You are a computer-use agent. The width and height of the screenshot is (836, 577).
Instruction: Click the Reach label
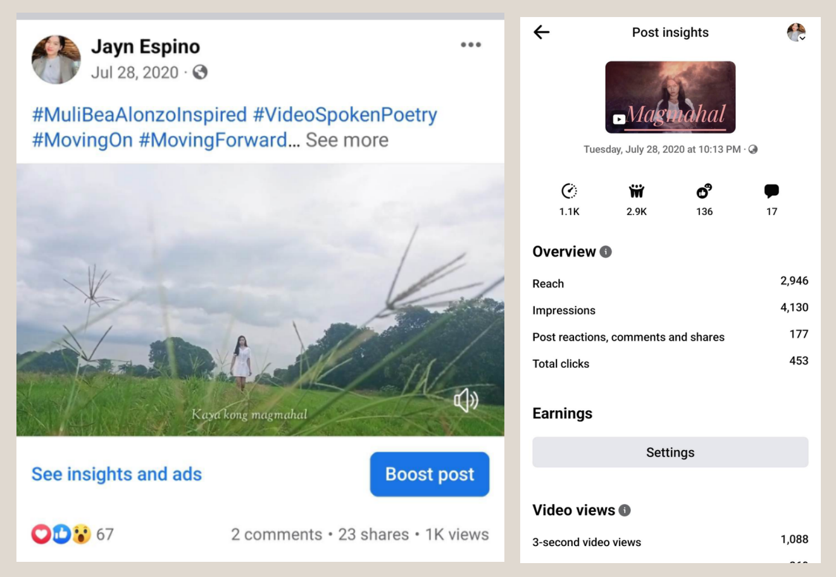[548, 284]
